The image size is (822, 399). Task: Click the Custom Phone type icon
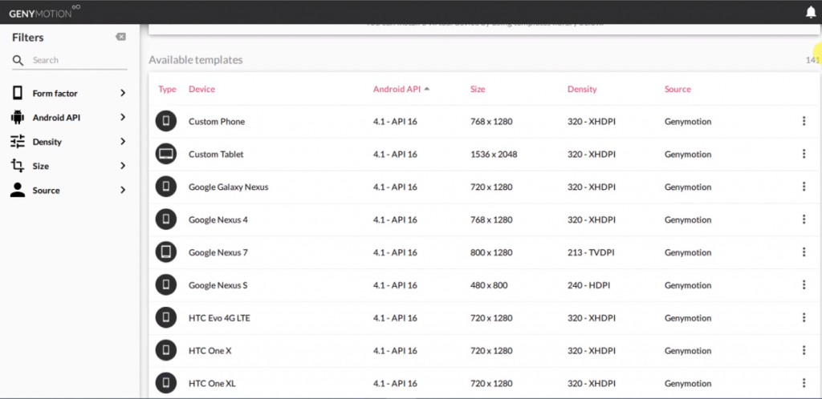(166, 121)
